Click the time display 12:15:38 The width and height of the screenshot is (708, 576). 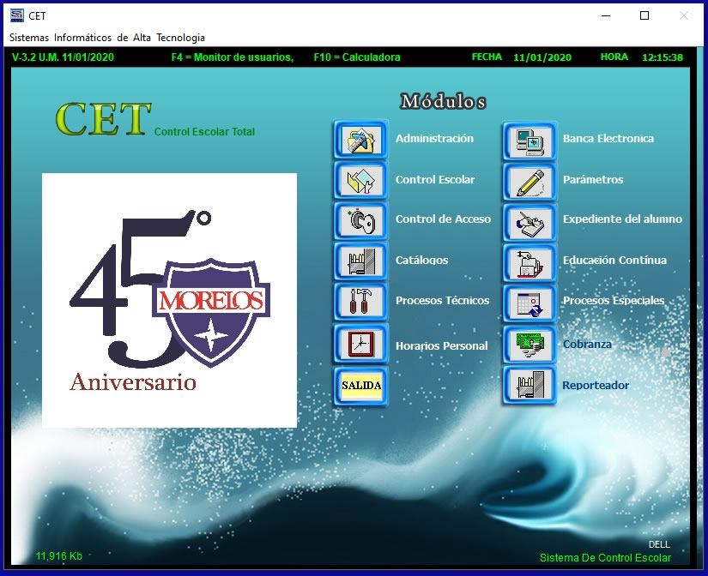tap(663, 57)
